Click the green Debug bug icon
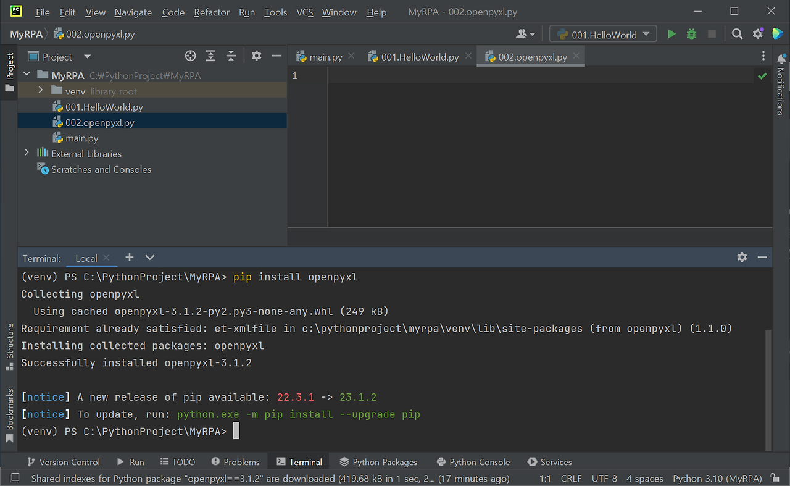 (692, 35)
